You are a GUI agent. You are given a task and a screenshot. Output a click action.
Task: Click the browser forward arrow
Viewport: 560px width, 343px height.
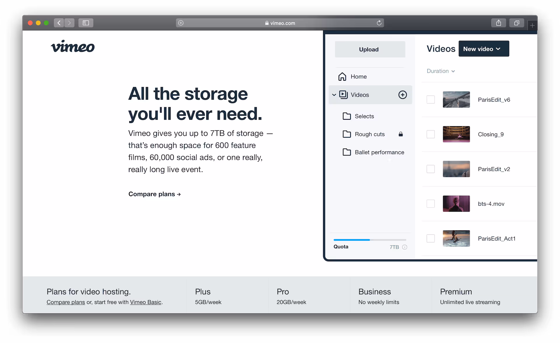click(69, 23)
